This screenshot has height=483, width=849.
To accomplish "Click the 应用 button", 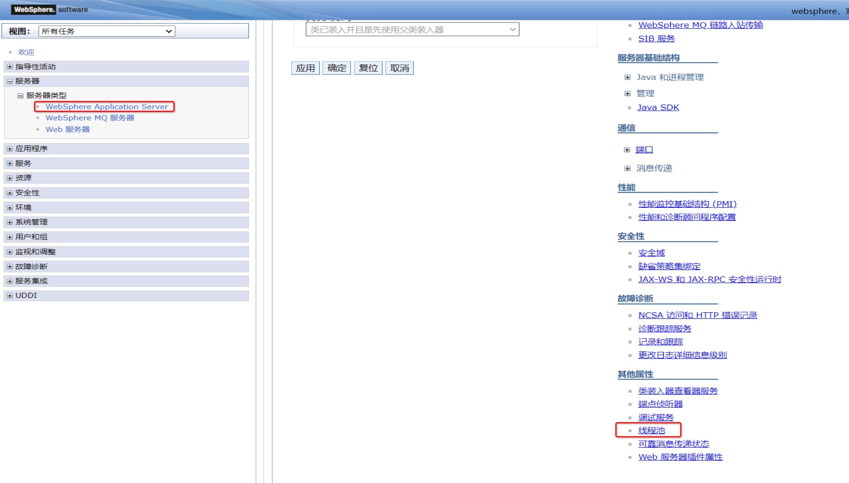I will 306,68.
